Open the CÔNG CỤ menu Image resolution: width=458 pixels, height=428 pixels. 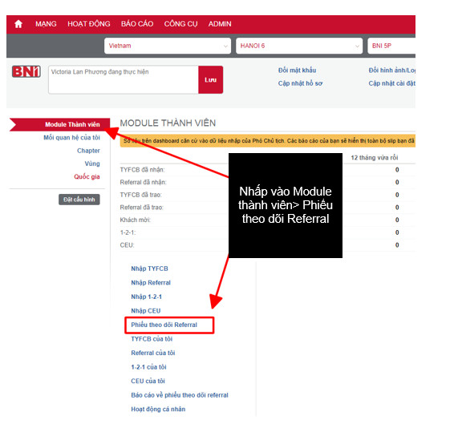click(180, 24)
